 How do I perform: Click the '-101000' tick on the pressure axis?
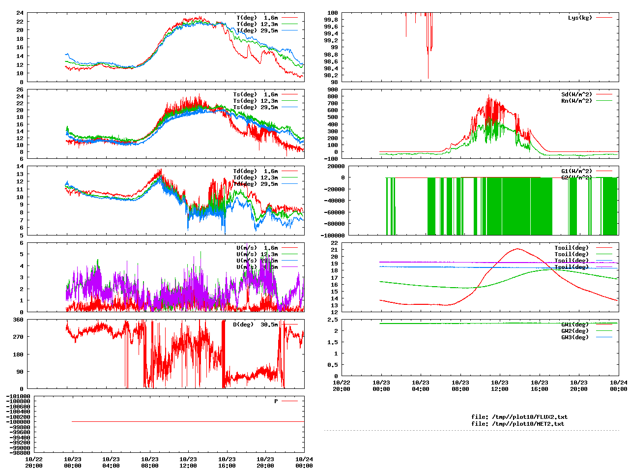[18, 396]
